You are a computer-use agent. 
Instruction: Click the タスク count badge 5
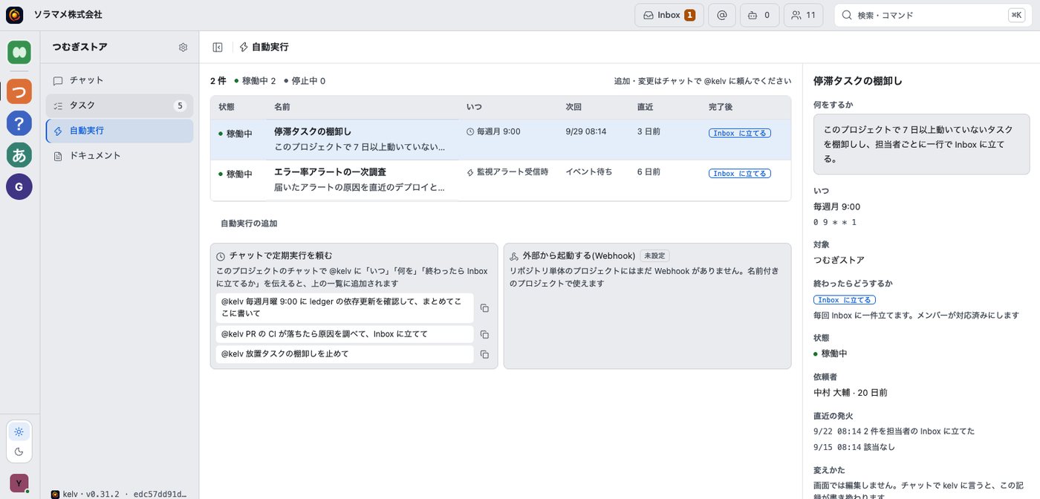180,106
